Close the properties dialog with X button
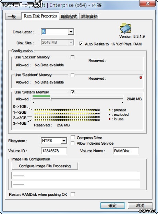158x214 pixels. coord(147,3)
